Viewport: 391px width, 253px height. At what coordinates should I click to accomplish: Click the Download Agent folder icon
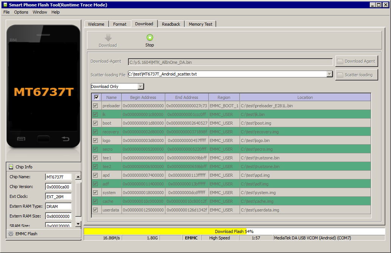[x=340, y=61]
